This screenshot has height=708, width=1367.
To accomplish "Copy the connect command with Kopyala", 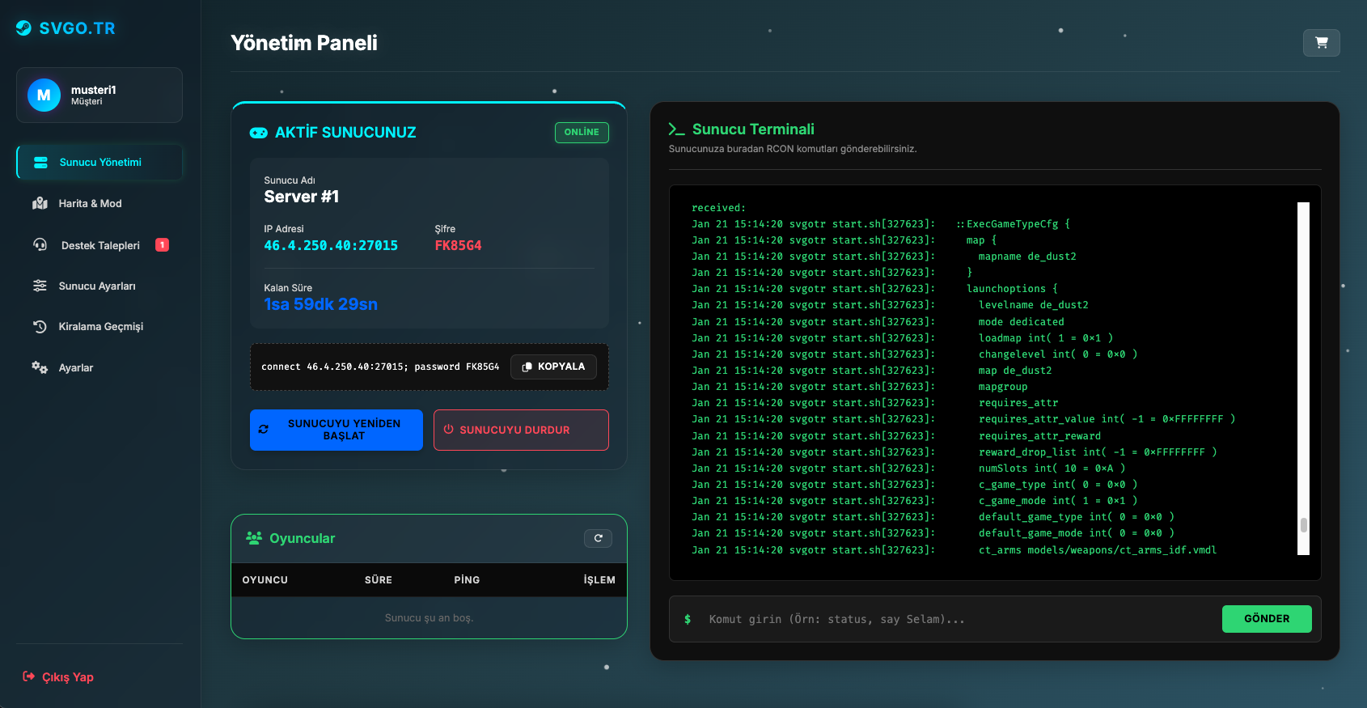I will tap(553, 367).
